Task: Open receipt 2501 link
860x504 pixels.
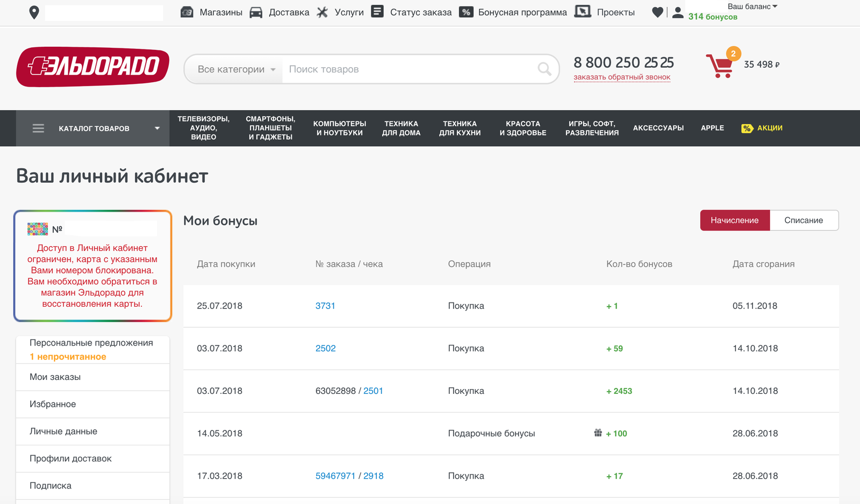Action: [373, 391]
